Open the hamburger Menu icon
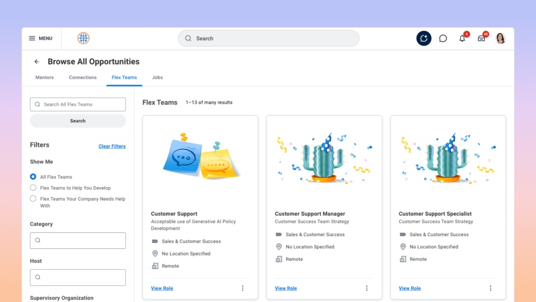The image size is (536, 302). 32,39
